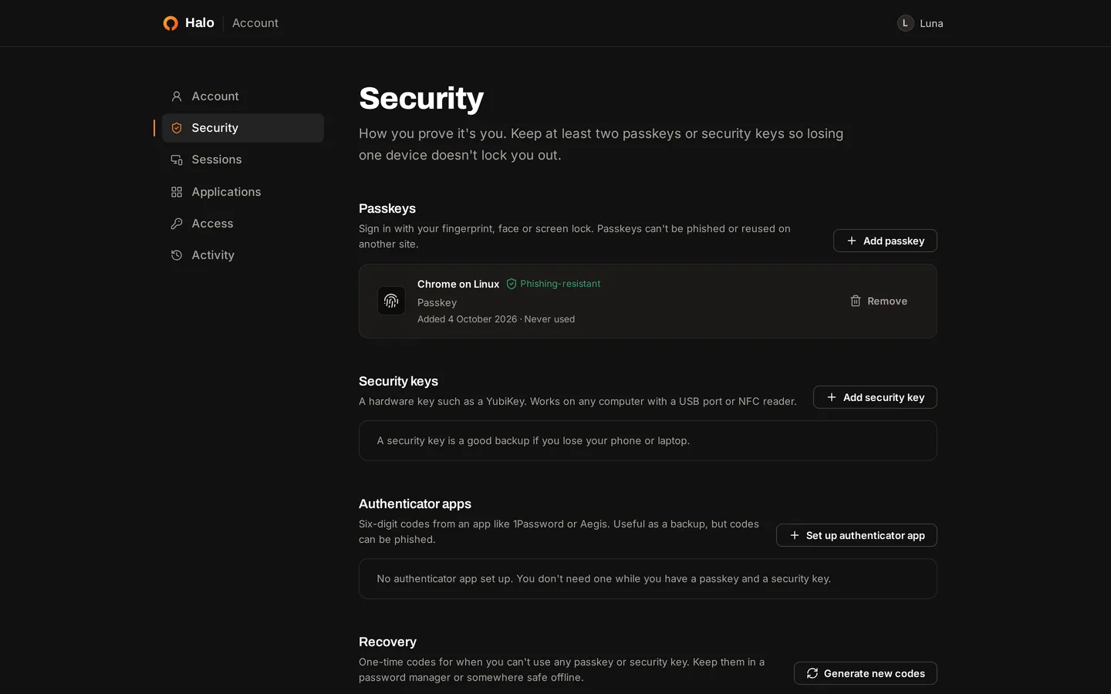1111x694 pixels.
Task: Click 'Added 4 October 2026 · Never used' text
Action: pos(496,319)
